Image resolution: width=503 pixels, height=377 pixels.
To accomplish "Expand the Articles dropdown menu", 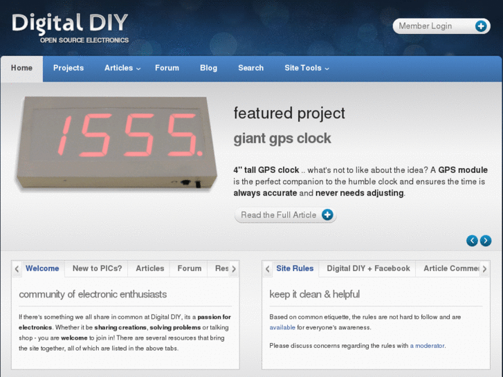I will (x=122, y=68).
